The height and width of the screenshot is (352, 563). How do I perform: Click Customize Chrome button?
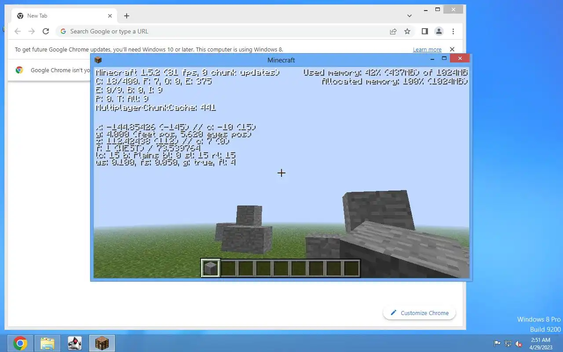tap(419, 313)
